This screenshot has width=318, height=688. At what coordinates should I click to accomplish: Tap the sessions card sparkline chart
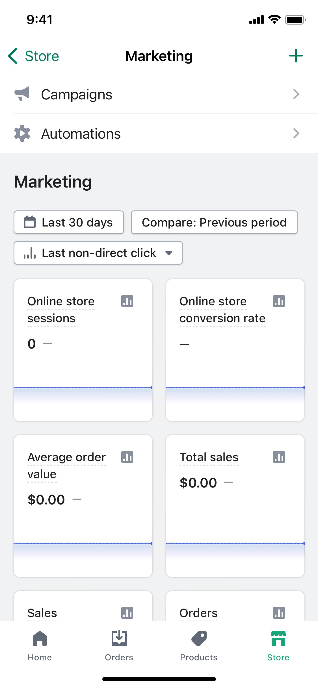[83, 395]
